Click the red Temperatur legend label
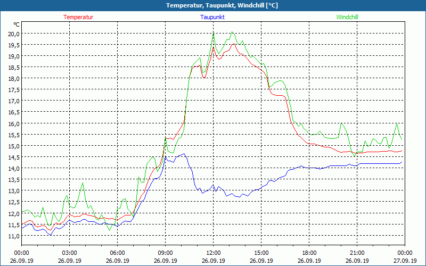The width and height of the screenshot is (426, 266). coord(78,17)
